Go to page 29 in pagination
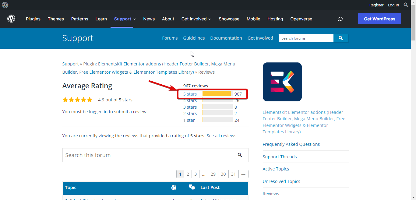The image size is (416, 200). point(213,174)
